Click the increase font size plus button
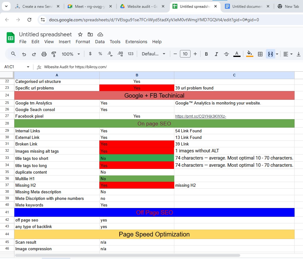Screen dimensions: 303x259 pos(195,54)
